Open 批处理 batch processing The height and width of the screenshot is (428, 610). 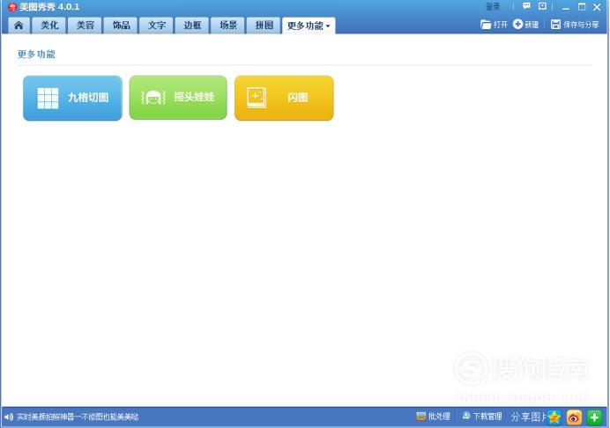(433, 417)
